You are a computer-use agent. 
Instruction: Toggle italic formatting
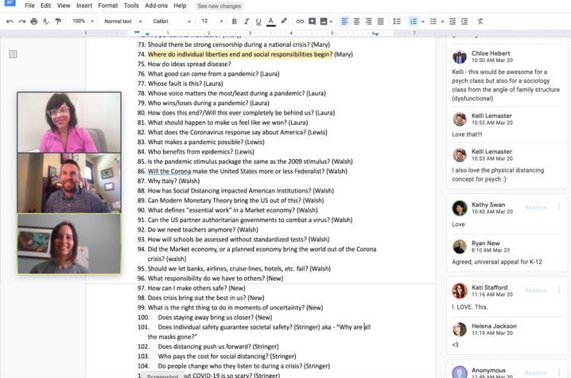coord(247,21)
